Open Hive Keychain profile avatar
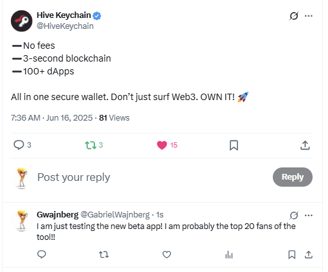Viewport: 328px width, 272px height. coord(22,21)
